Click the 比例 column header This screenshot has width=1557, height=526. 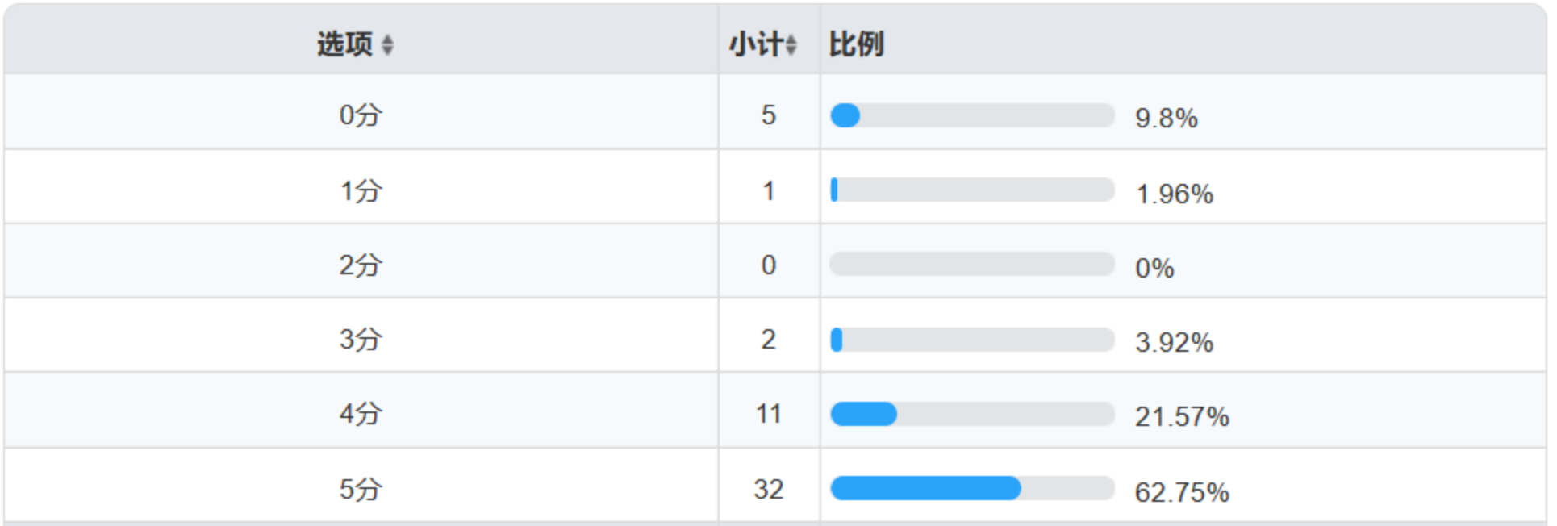(x=857, y=44)
